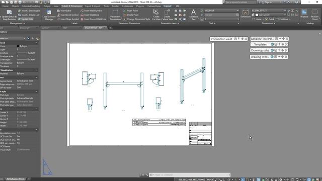This screenshot has height=181, width=322.
Task: Open the Home ribbon tab
Action: 6,6
